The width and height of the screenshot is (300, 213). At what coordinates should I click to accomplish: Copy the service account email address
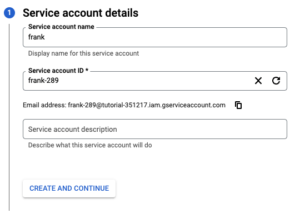[x=238, y=105]
